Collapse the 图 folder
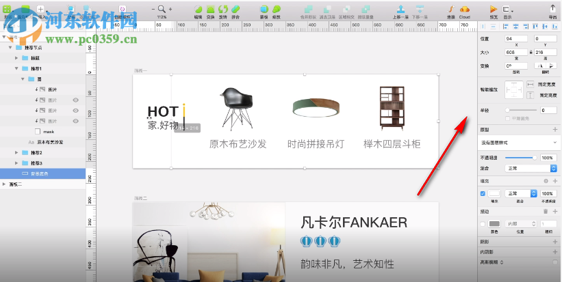The width and height of the screenshot is (562, 282). 23,79
